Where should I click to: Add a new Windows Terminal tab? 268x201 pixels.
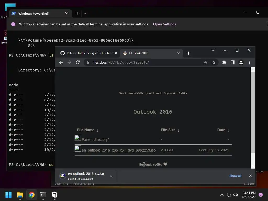coord(77,13)
